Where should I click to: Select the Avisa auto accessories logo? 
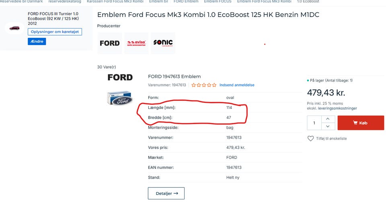click(x=136, y=43)
